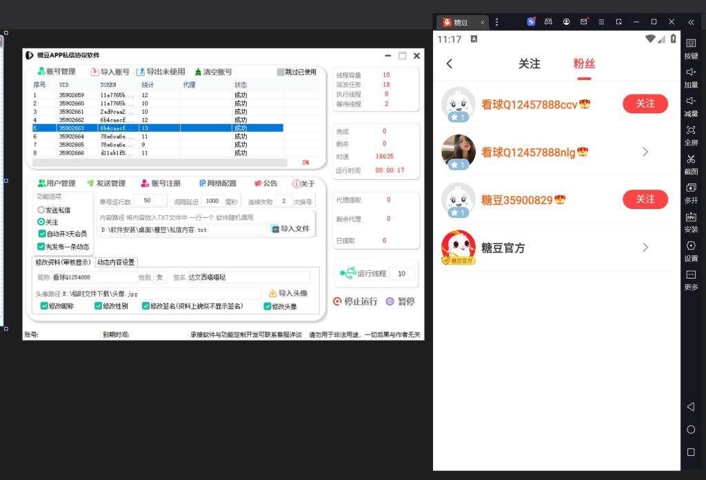Select the 发送私信 radio button
The width and height of the screenshot is (706, 480).
tap(41, 210)
